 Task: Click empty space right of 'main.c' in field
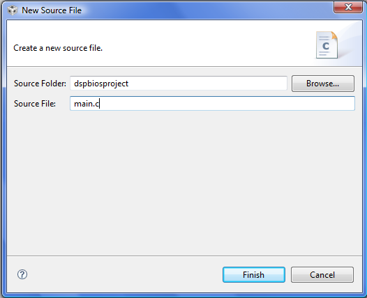[227, 104]
